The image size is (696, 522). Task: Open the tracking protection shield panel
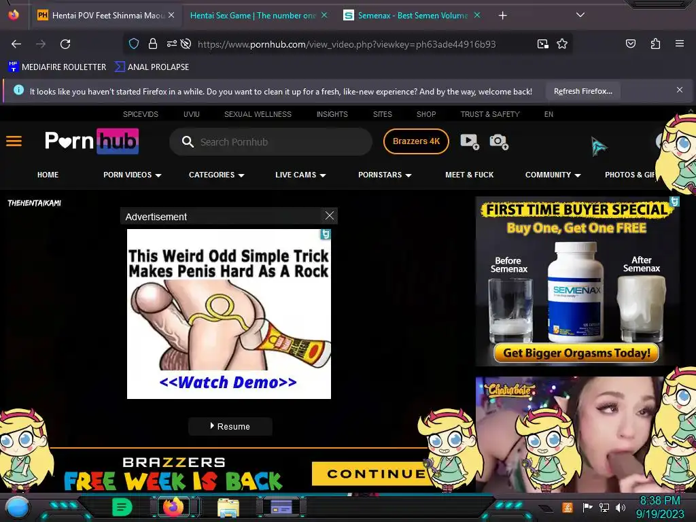134,44
